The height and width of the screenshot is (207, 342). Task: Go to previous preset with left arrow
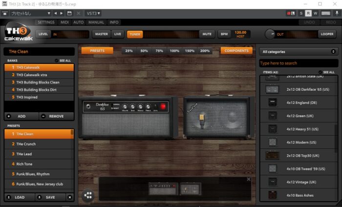pyautogui.click(x=55, y=13)
